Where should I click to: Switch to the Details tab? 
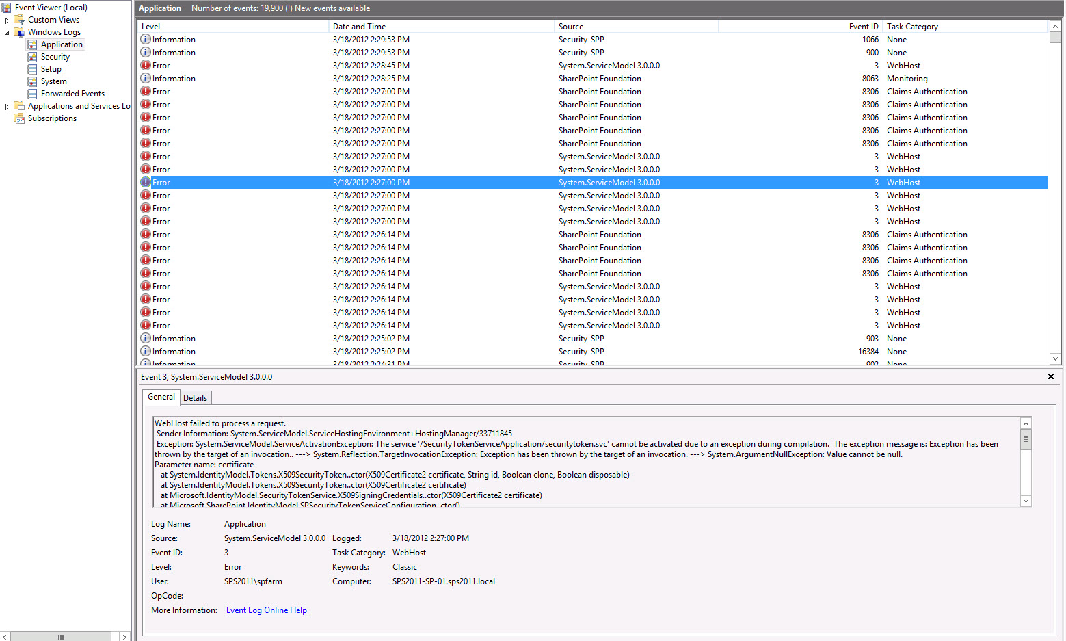(x=196, y=397)
